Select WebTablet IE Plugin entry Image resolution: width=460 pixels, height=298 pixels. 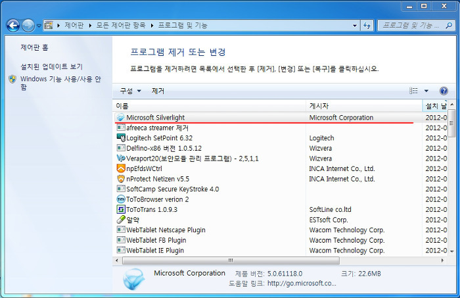[155, 251]
